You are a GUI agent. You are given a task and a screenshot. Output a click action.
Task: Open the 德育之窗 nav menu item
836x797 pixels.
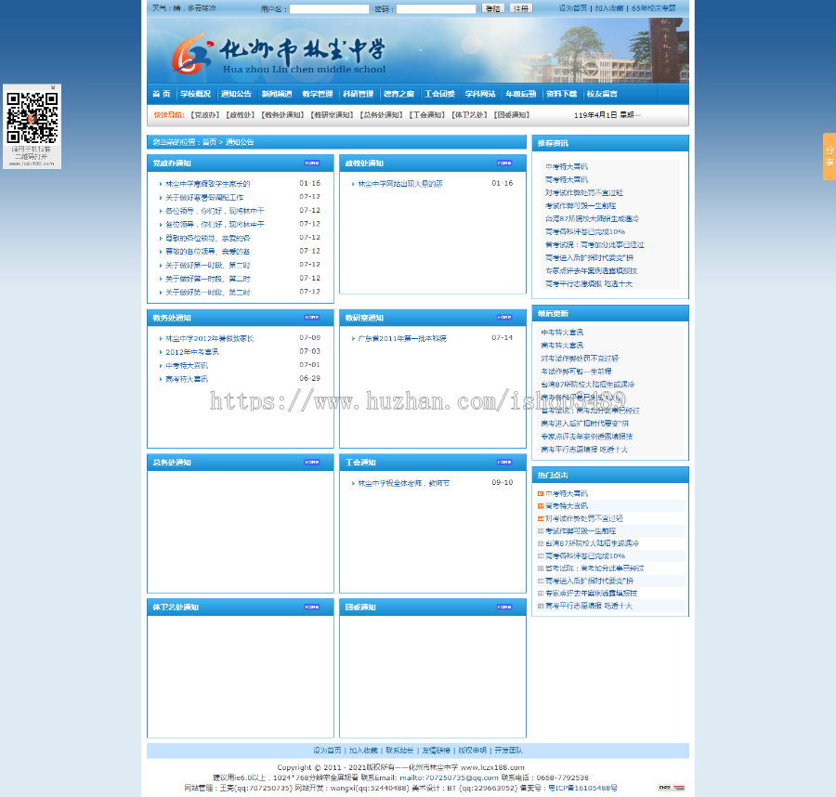398,94
